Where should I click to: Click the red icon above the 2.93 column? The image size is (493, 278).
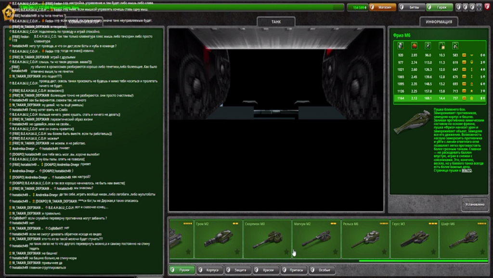tap(414, 46)
